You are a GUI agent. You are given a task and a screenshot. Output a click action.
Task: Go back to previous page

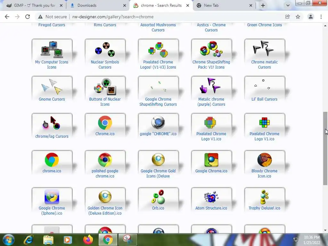(x=7, y=17)
